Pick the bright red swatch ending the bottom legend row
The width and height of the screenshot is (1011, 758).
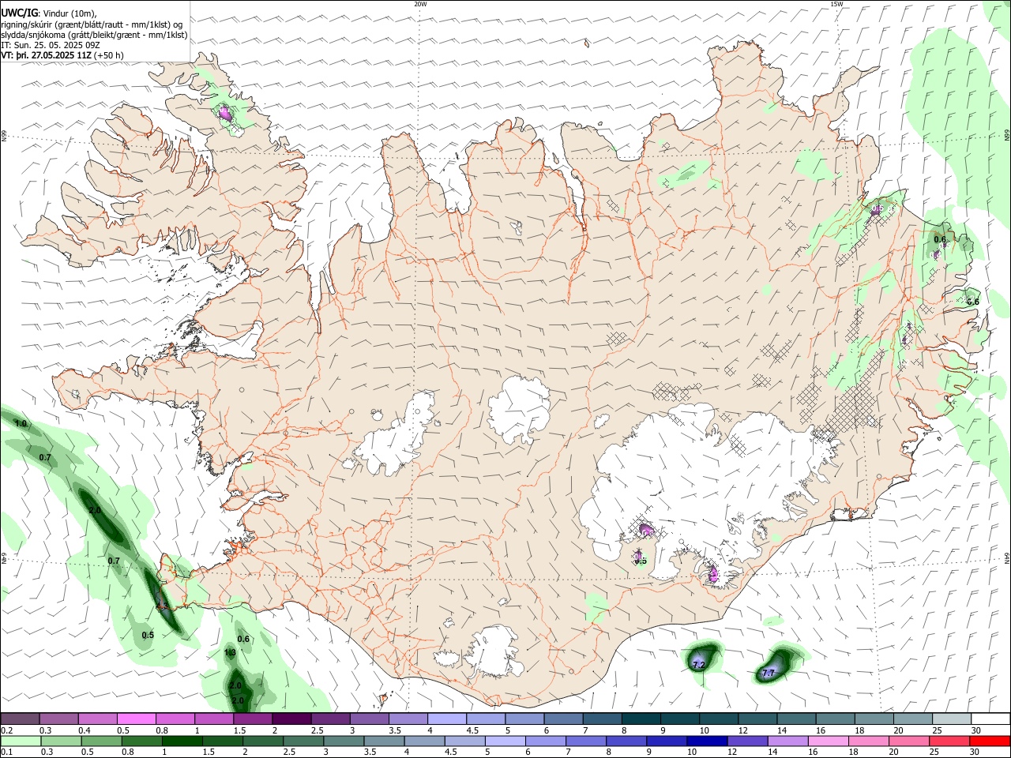(x=989, y=741)
